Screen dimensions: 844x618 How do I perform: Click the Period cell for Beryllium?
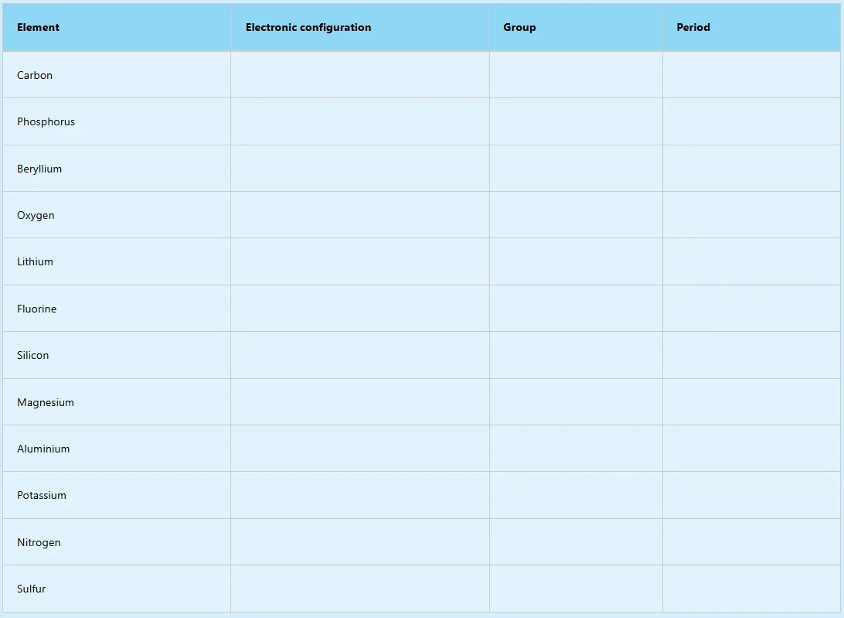point(751,169)
